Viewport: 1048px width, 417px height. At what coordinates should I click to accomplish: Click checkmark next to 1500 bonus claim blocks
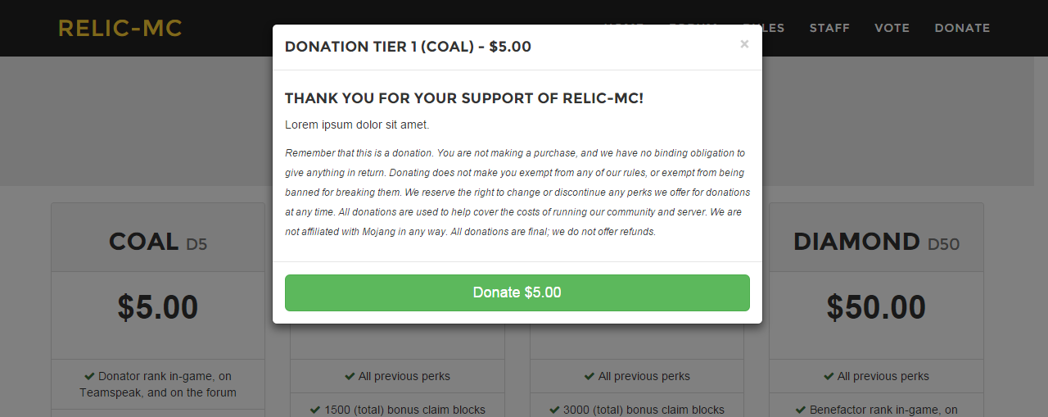pyautogui.click(x=315, y=410)
